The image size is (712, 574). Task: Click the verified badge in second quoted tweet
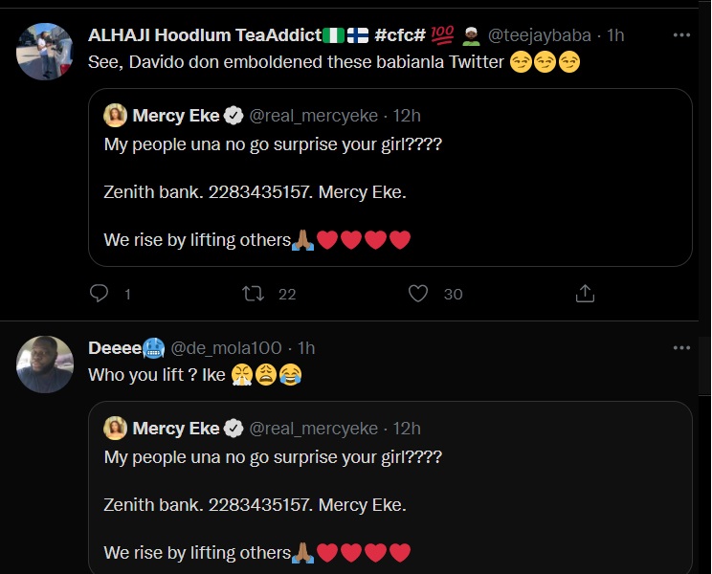pyautogui.click(x=233, y=428)
